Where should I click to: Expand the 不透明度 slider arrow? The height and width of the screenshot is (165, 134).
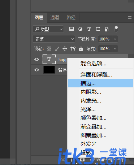pyautogui.click(x=115, y=39)
